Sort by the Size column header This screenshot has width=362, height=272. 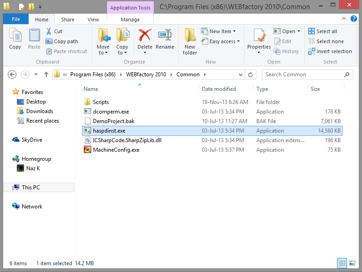(x=315, y=89)
